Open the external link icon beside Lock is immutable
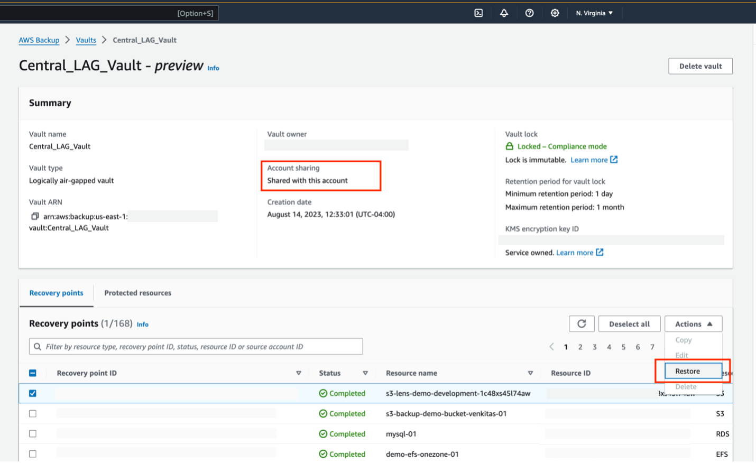756x463 pixels. (614, 160)
